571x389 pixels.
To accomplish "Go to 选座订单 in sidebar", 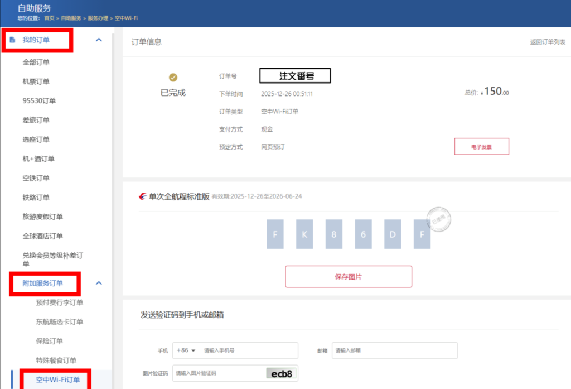I will 36,140.
